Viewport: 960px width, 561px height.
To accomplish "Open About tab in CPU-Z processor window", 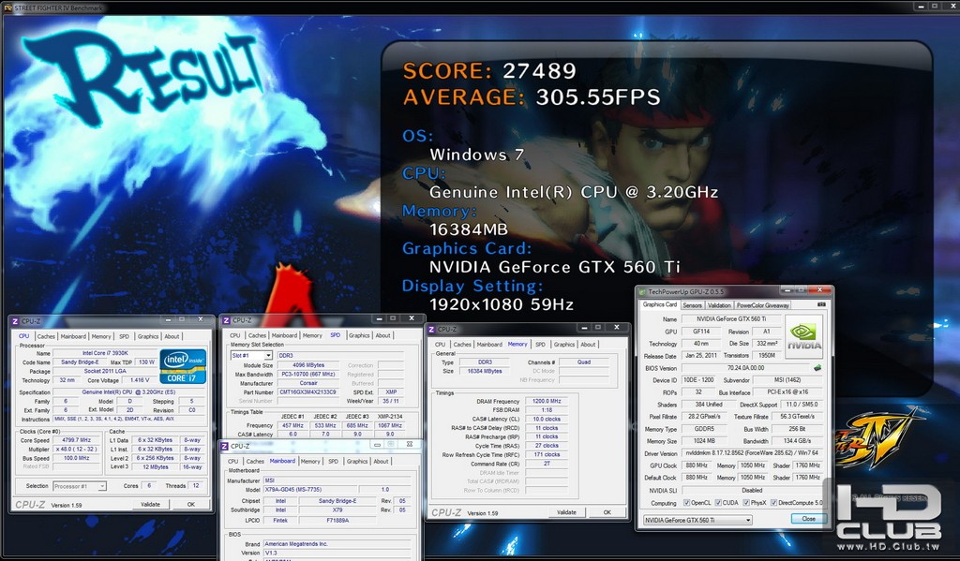I will tap(172, 336).
